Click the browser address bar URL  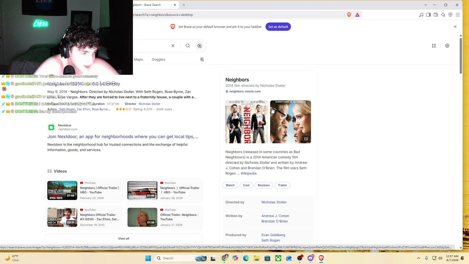pos(238,15)
